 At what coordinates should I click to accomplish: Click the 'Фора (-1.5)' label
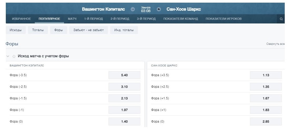pos(18,98)
